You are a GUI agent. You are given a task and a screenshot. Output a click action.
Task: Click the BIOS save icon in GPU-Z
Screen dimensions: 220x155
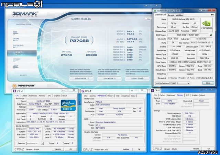(x=211, y=35)
